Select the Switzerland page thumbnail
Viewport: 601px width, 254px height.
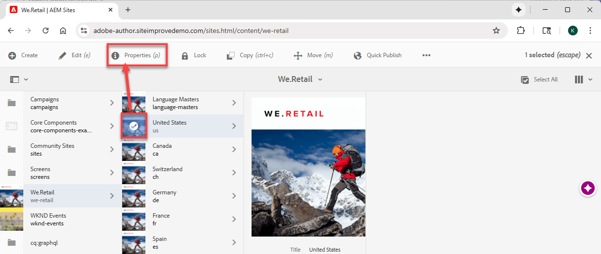pyautogui.click(x=134, y=173)
